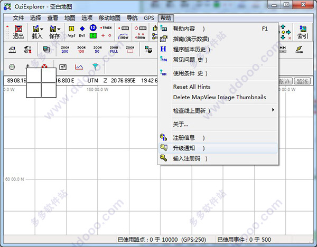Image resolution: width=317 pixels, height=247 pixels.
Task: Choose 程序版本历史 menu entry
Action: (218, 49)
